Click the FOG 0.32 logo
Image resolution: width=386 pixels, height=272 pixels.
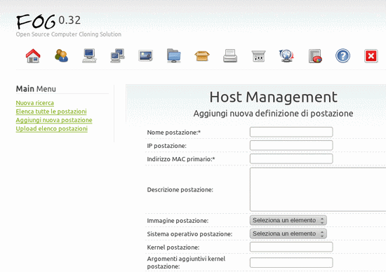click(x=48, y=22)
